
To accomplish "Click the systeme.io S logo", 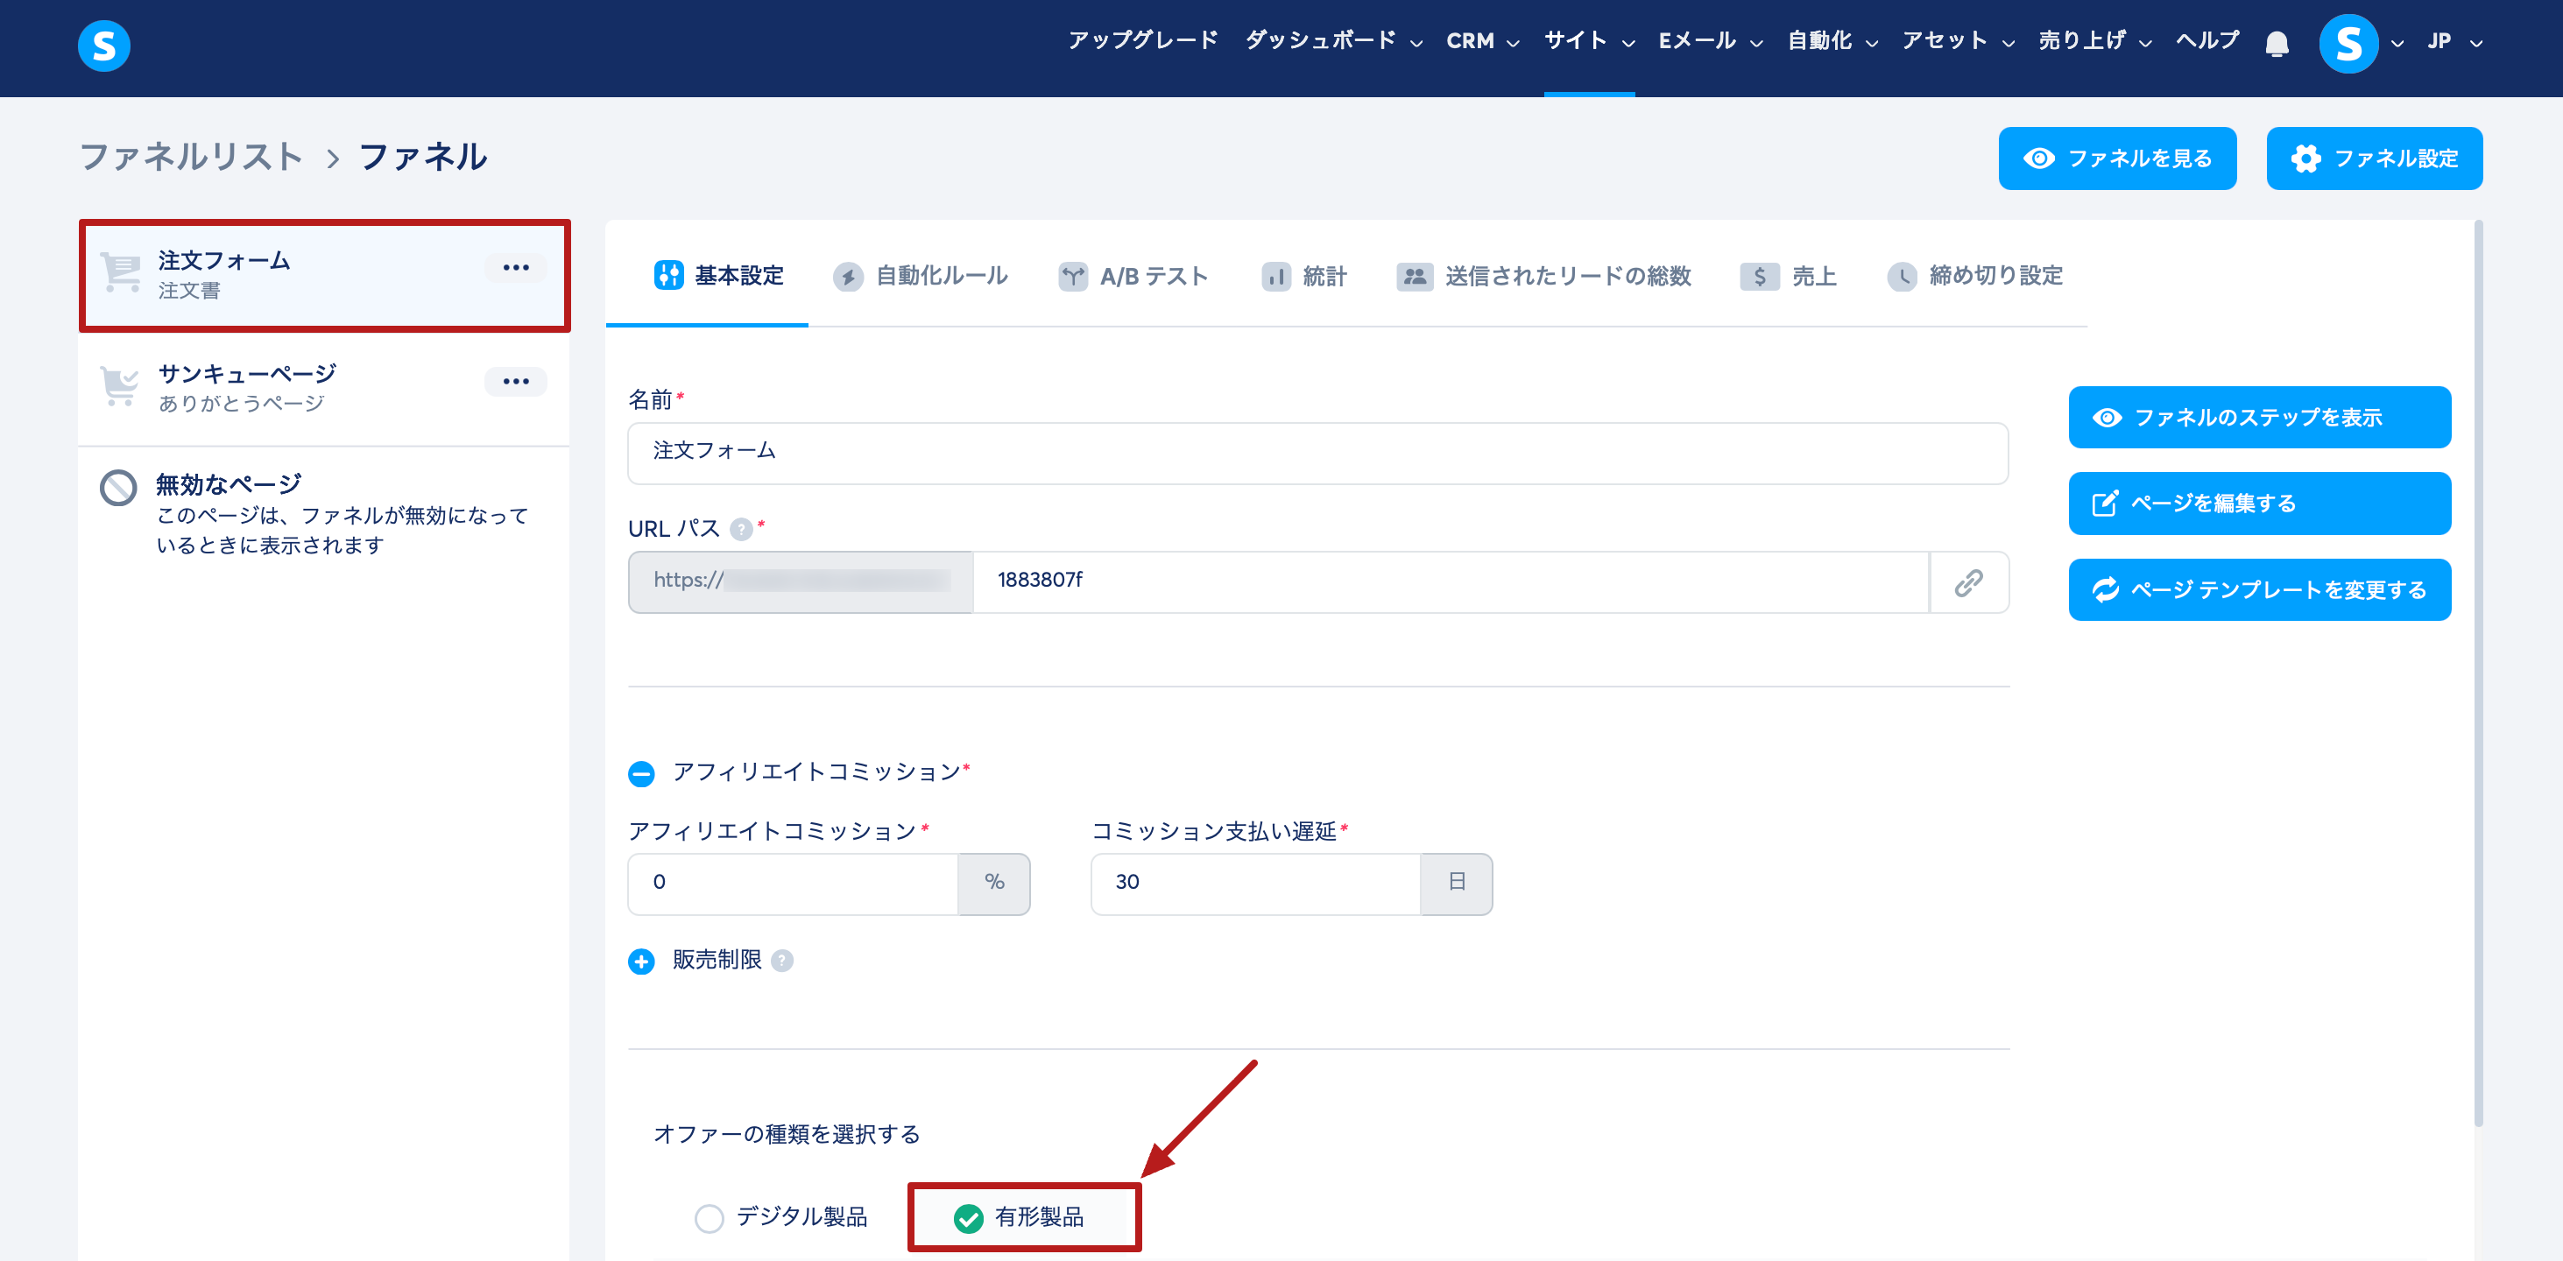I will (x=103, y=46).
